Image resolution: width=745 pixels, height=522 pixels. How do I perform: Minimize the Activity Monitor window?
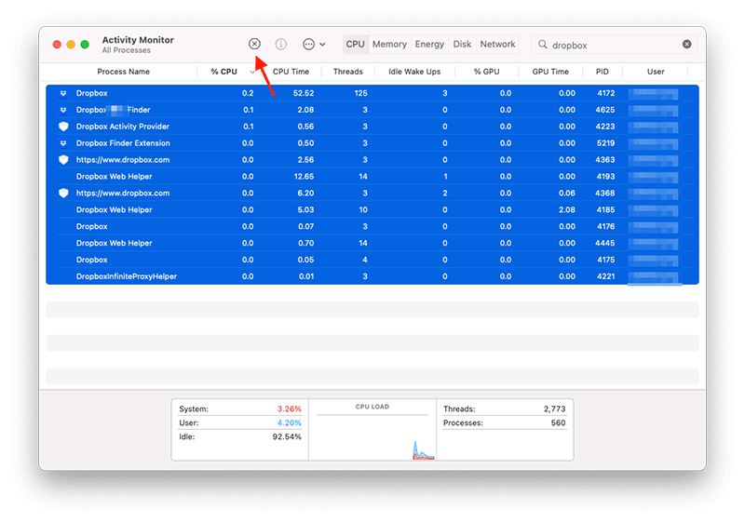[x=71, y=44]
